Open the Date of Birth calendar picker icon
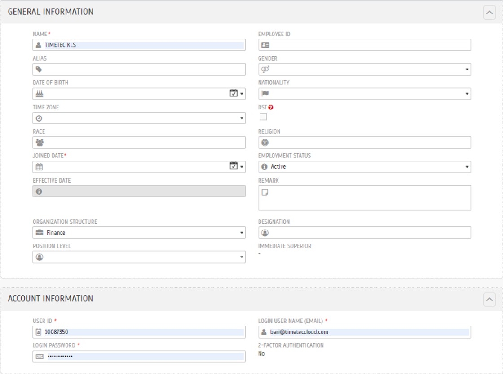503x374 pixels. pos(234,93)
